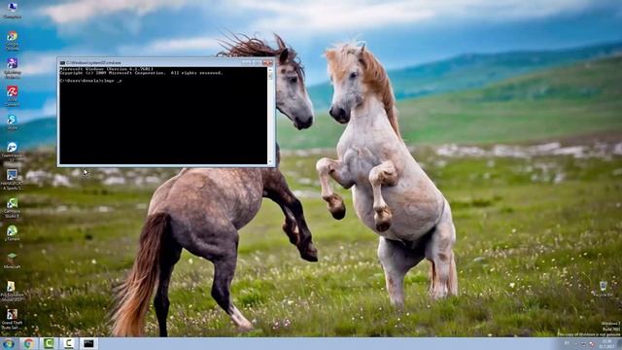Click inside the command prompt text area
The image size is (622, 350).
(x=163, y=115)
